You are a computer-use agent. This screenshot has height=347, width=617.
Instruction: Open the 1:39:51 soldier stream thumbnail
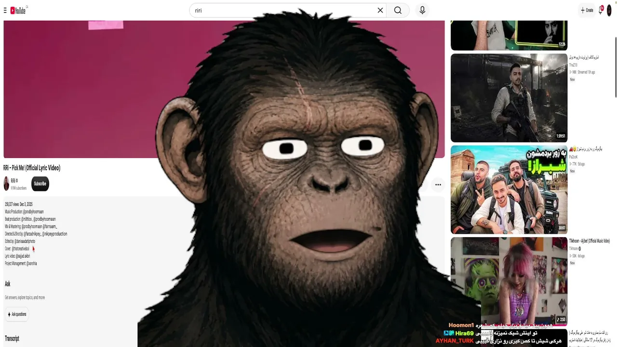(509, 98)
